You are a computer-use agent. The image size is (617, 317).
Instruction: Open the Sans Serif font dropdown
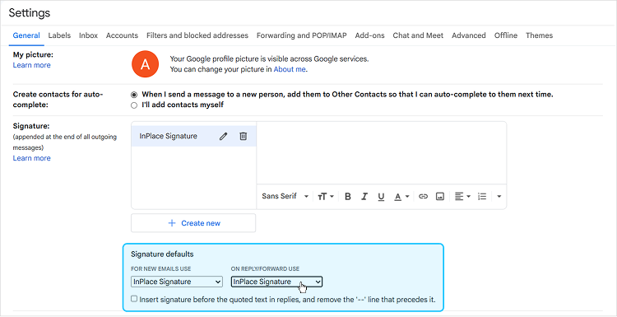tap(285, 196)
